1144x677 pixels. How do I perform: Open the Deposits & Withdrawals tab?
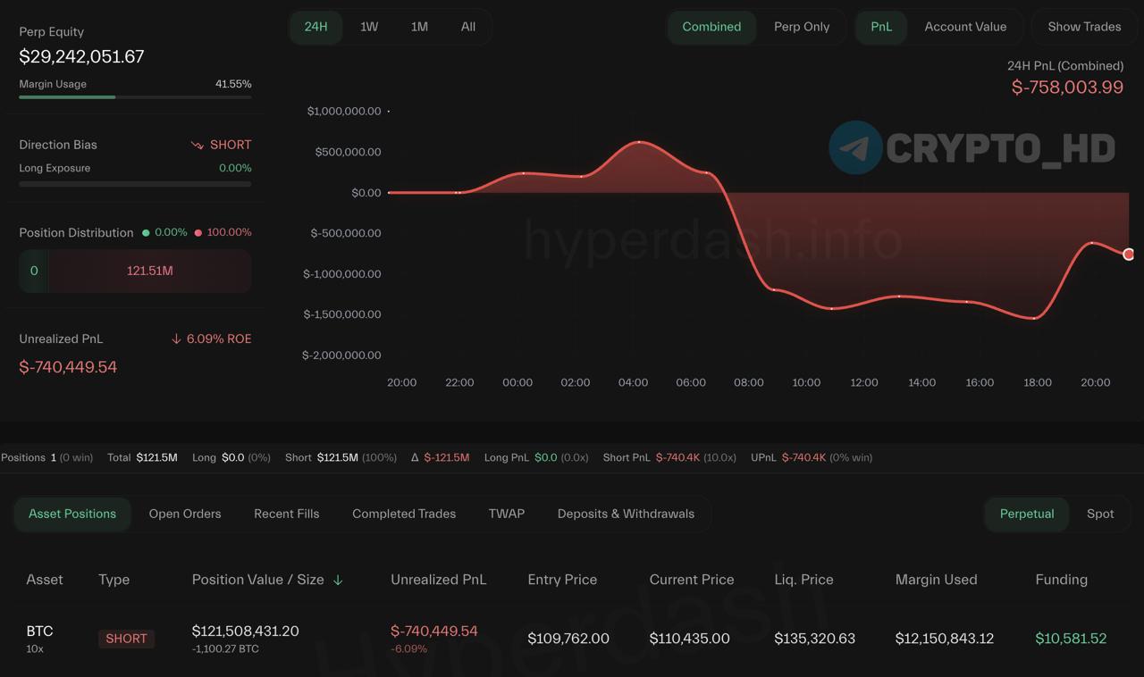pos(626,514)
